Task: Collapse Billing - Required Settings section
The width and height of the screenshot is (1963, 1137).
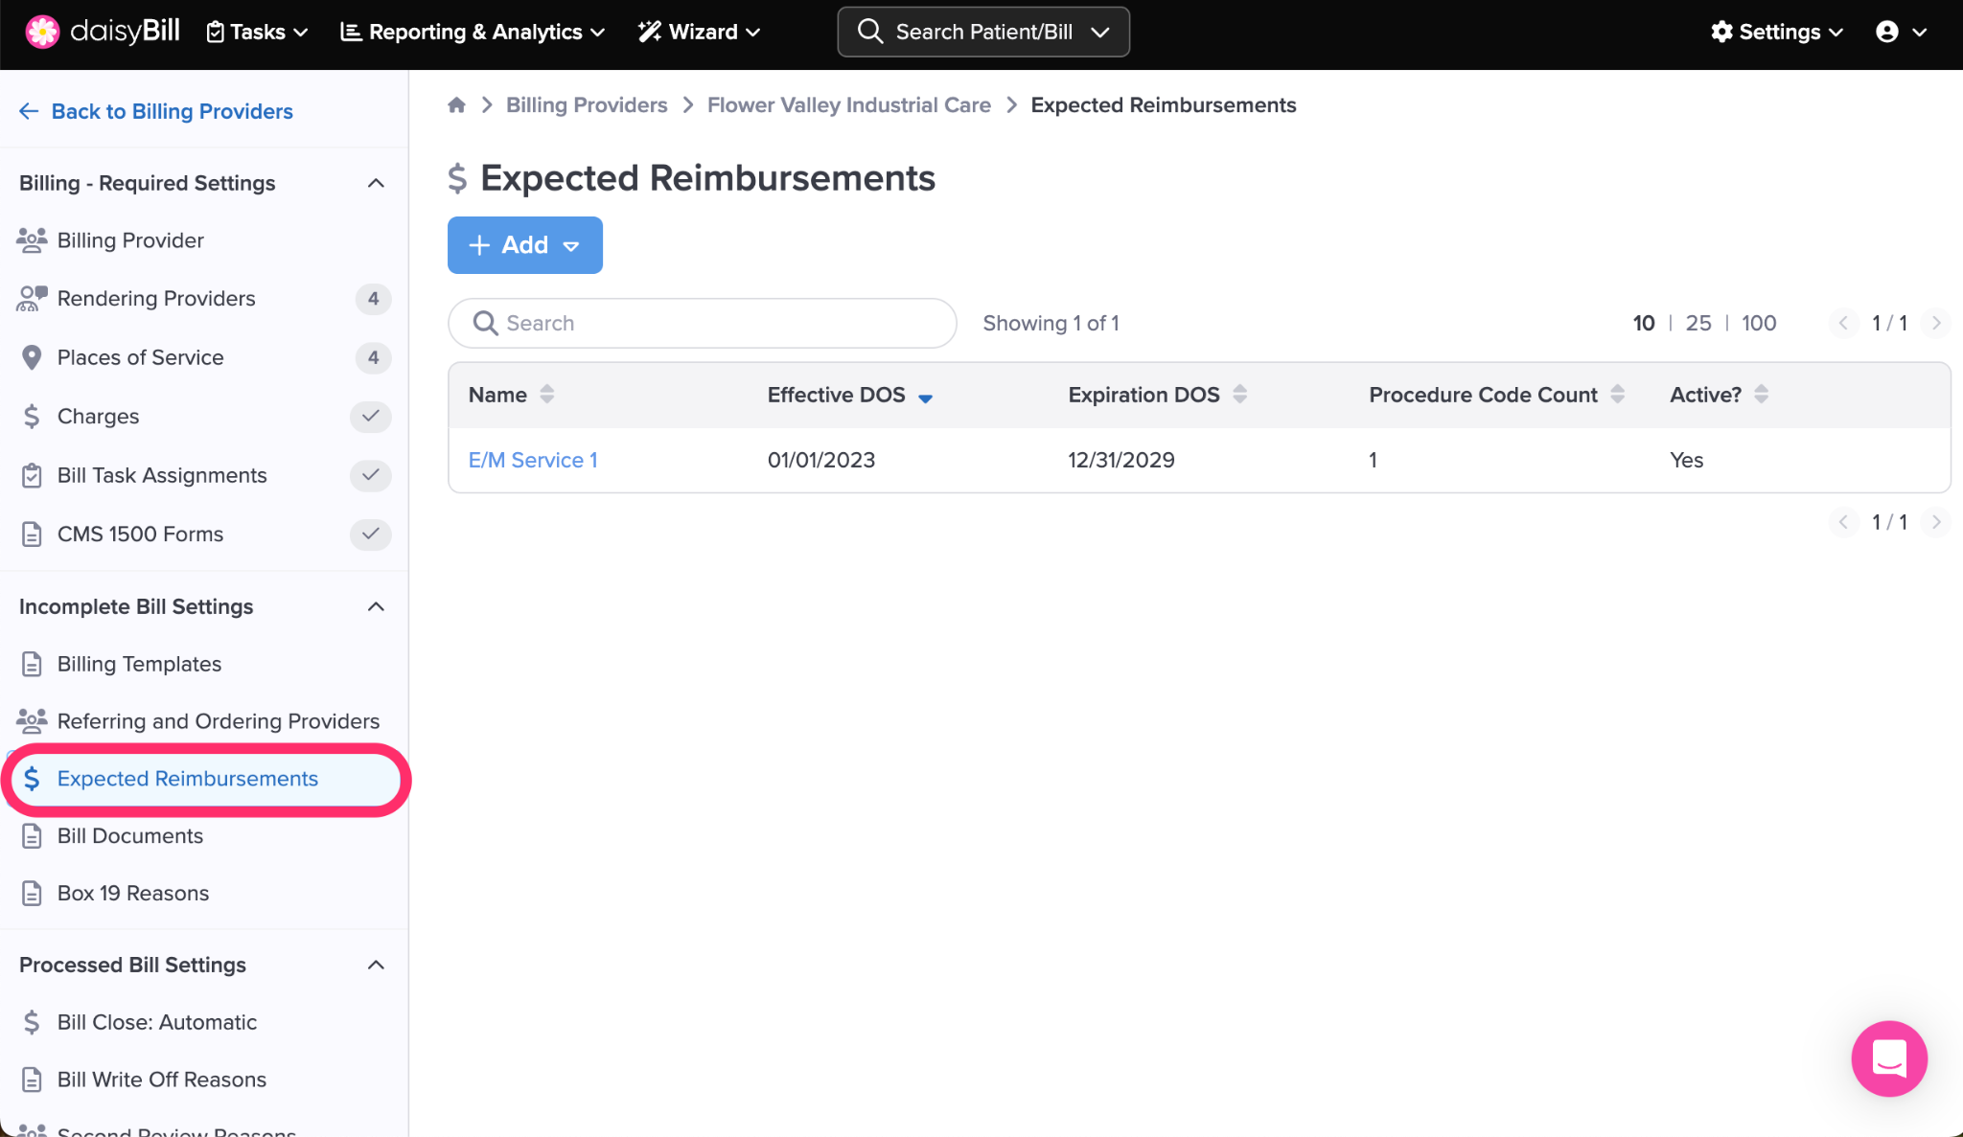Action: (x=376, y=183)
